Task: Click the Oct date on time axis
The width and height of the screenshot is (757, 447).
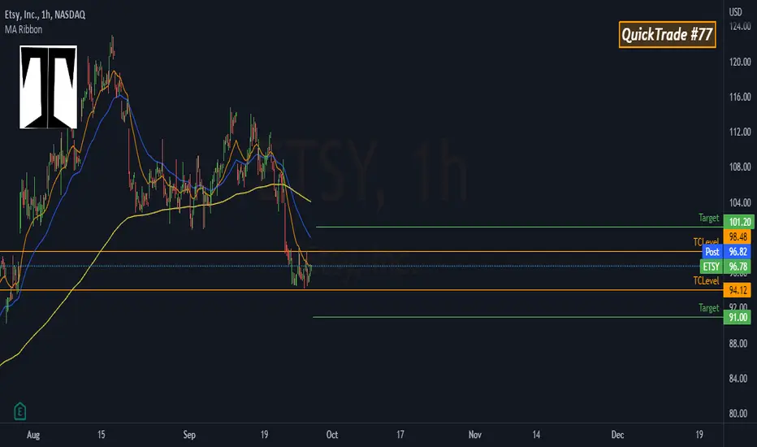Action: coord(332,435)
